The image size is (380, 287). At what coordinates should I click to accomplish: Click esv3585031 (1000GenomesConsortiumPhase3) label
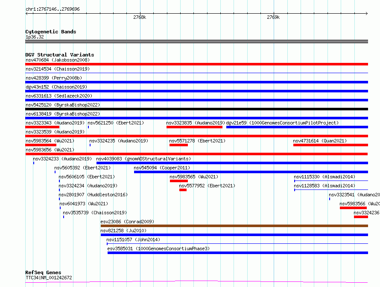(158, 249)
